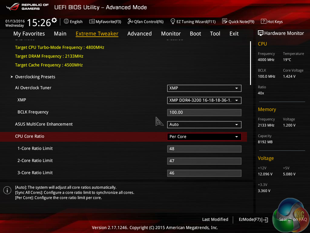Click the 1-Core Ratio Limit field
This screenshot has height=233, width=310.
(x=204, y=149)
